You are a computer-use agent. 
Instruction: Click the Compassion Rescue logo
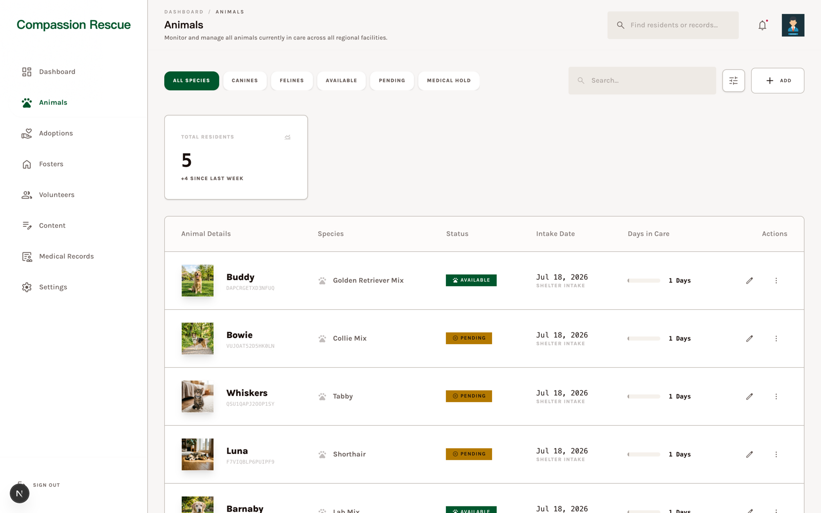(x=73, y=25)
